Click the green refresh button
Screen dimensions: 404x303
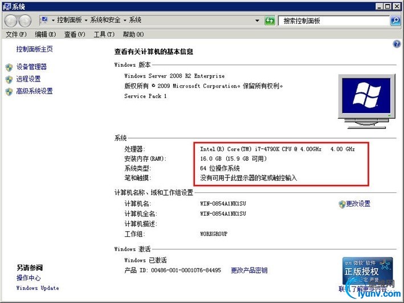pyautogui.click(x=270, y=21)
